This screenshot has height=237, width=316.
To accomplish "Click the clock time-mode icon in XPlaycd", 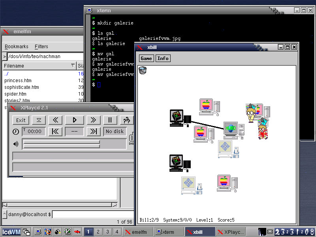I will coord(16,132).
